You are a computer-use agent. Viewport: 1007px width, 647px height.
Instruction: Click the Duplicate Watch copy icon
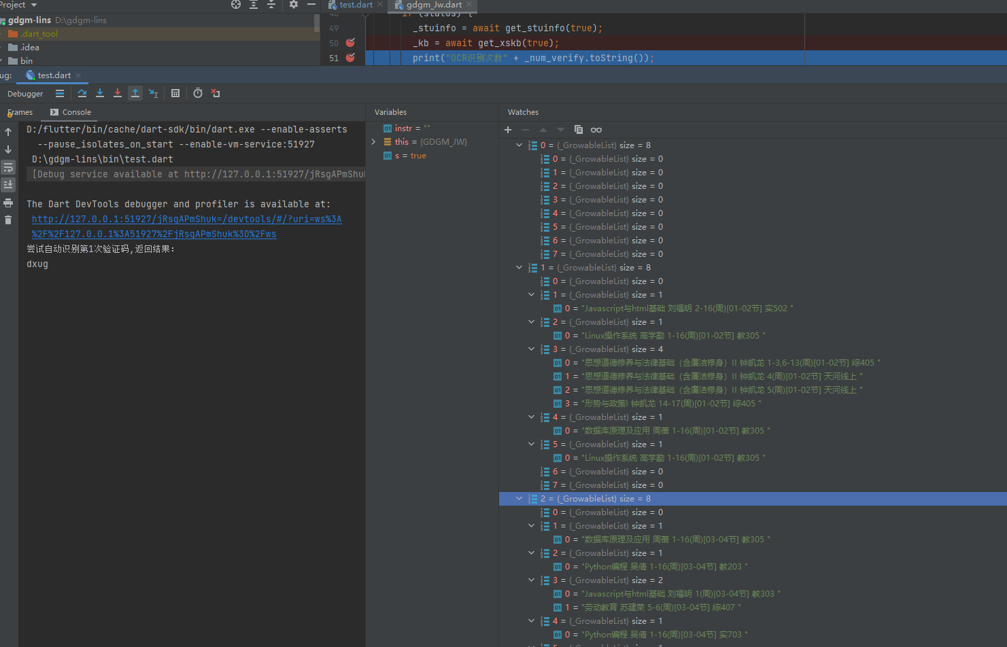[x=579, y=130]
